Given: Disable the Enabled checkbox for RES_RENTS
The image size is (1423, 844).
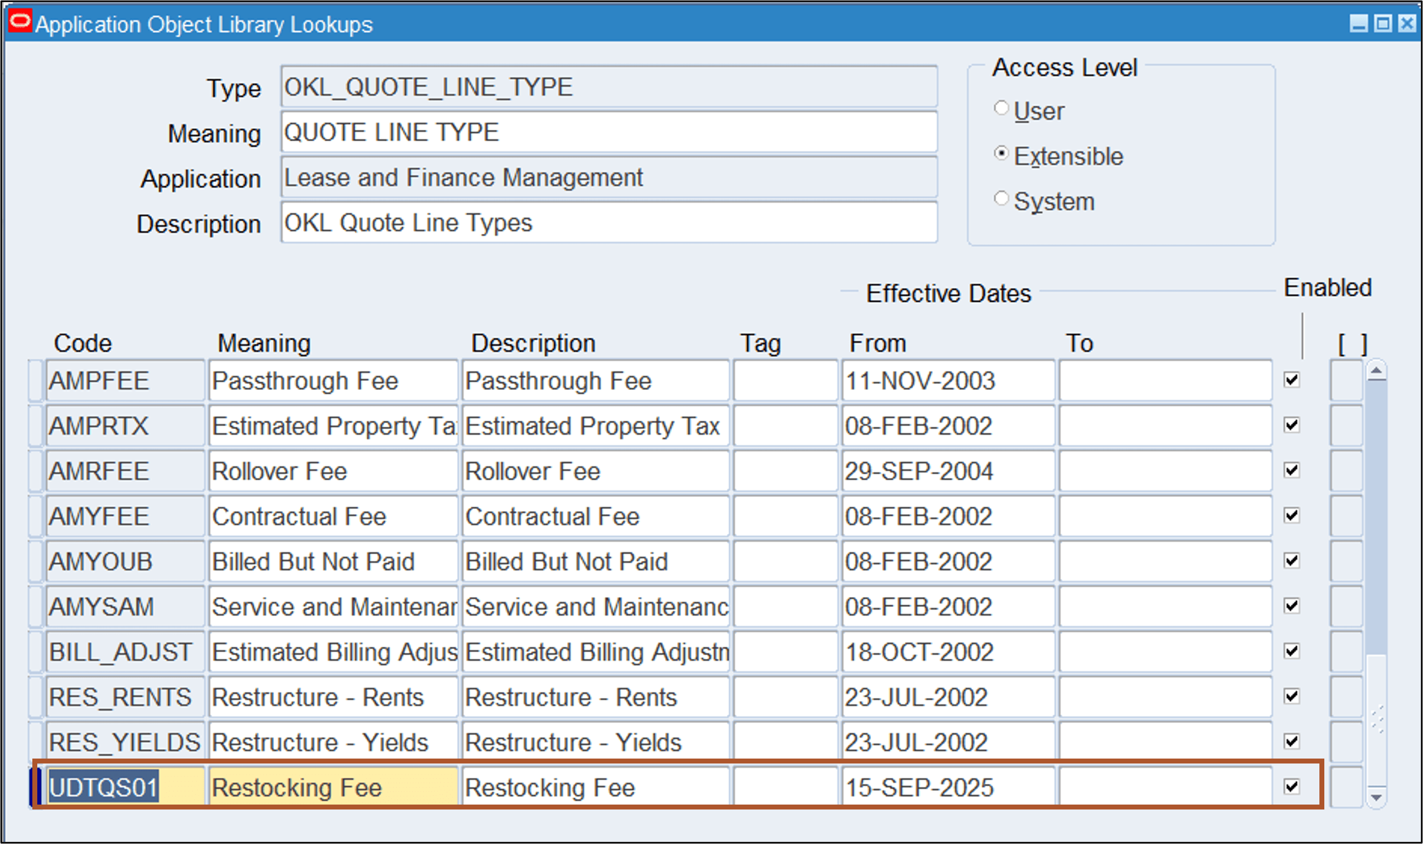Looking at the screenshot, I should point(1291,697).
